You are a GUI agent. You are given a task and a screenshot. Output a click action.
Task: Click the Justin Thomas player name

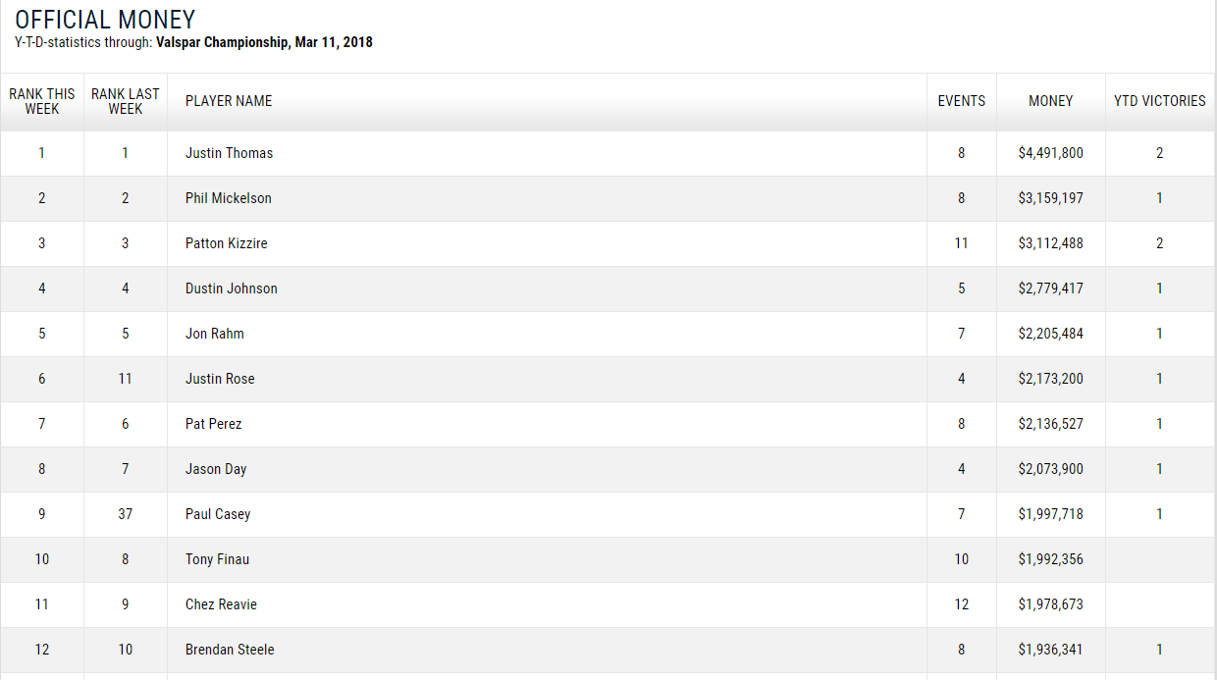(229, 153)
